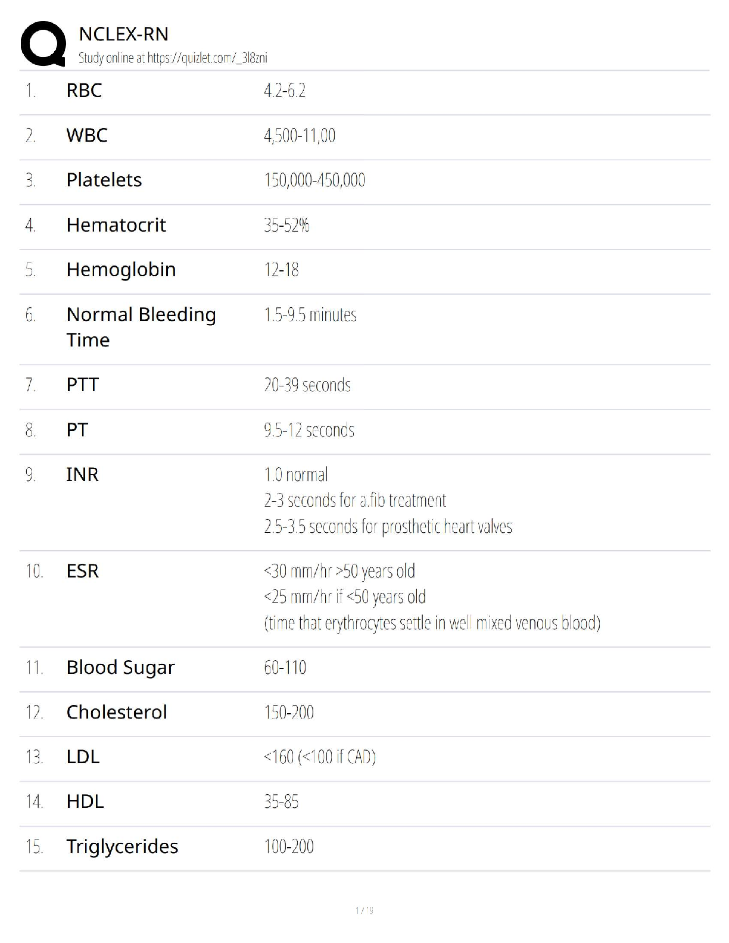Screen dimensions: 729x943
Task: Click the LDL definition text
Action: click(x=319, y=757)
